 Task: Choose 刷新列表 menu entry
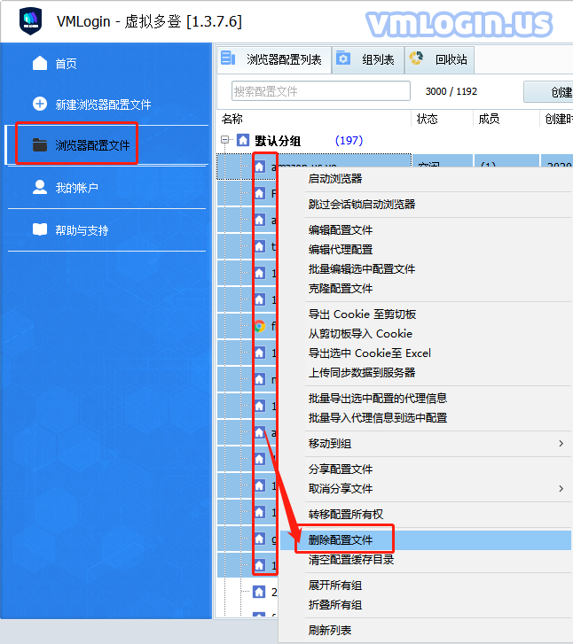(x=330, y=630)
